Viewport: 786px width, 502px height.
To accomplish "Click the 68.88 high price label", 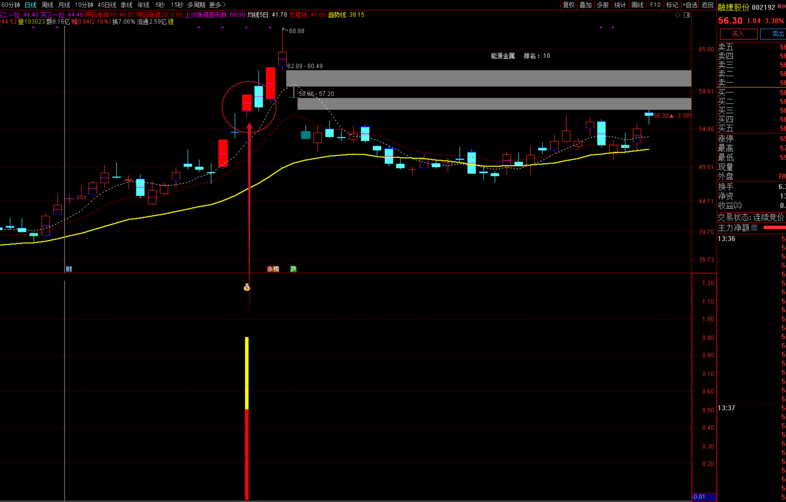I will click(296, 31).
